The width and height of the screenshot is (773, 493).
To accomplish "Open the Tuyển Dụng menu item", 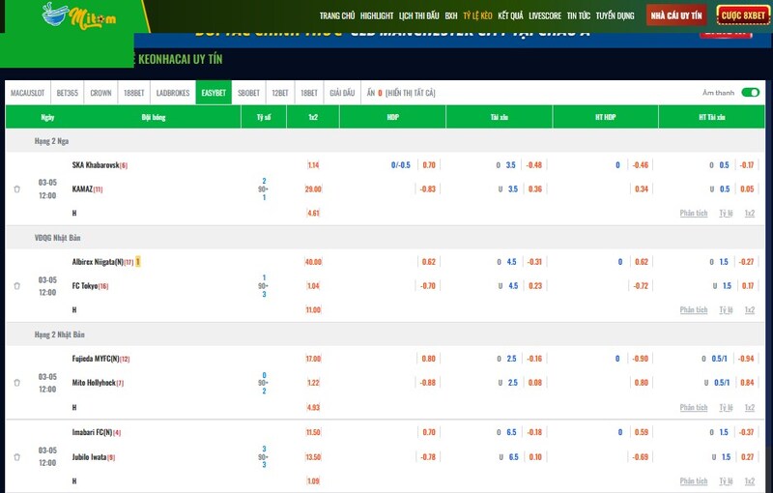I will [615, 15].
